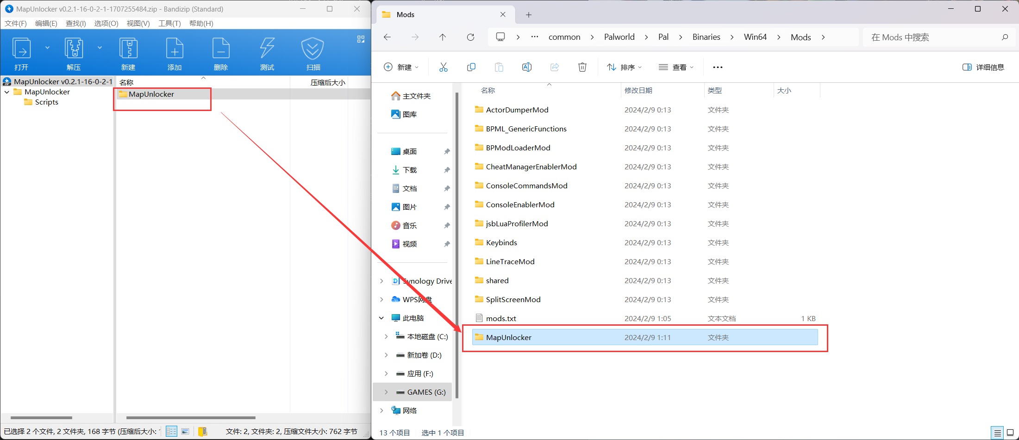Click Palworld in the address breadcrumb

pos(619,37)
